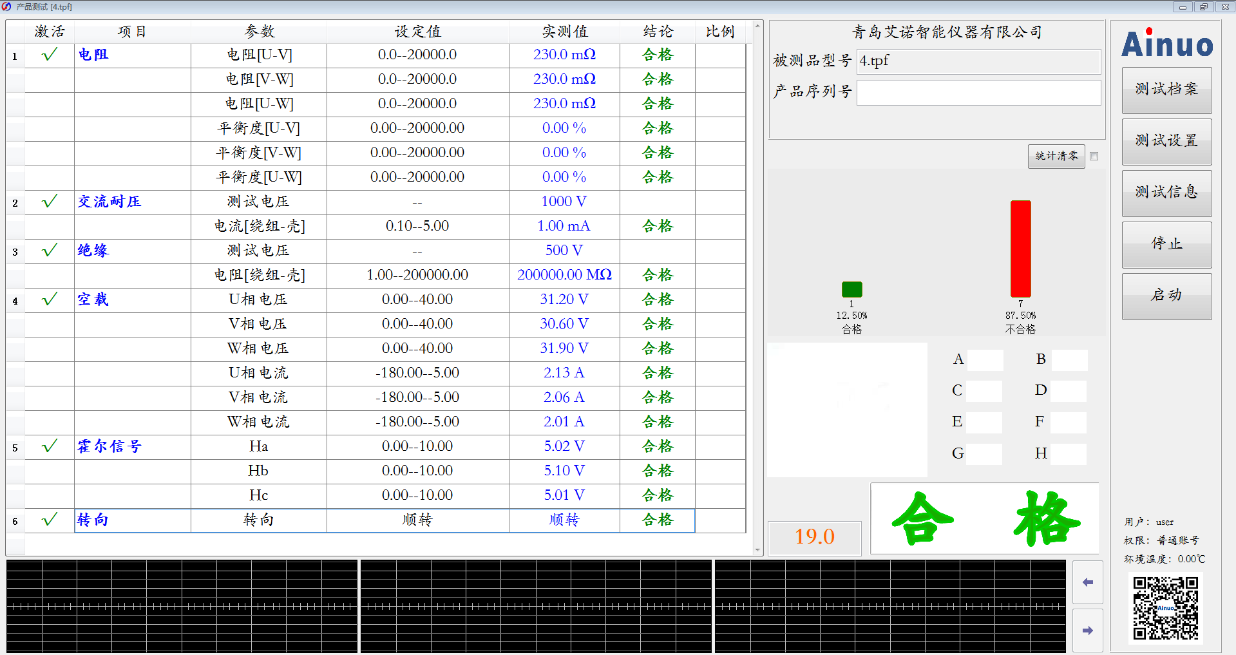1236x655 pixels.
Task: Click the green bar showing 12.50% pass rate
Action: pos(851,289)
